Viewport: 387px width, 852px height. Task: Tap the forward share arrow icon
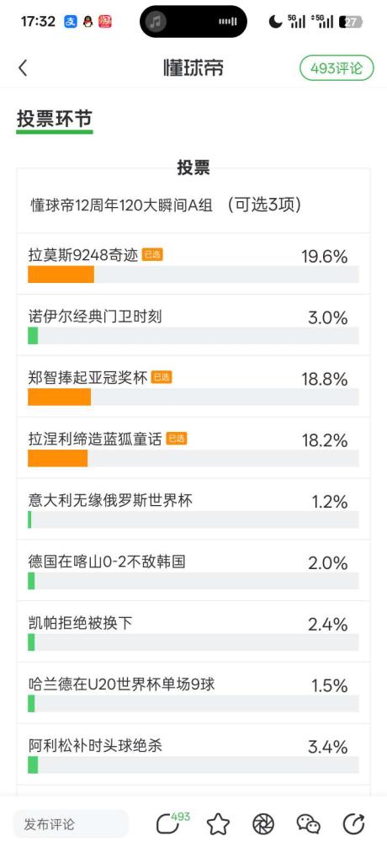tap(354, 824)
